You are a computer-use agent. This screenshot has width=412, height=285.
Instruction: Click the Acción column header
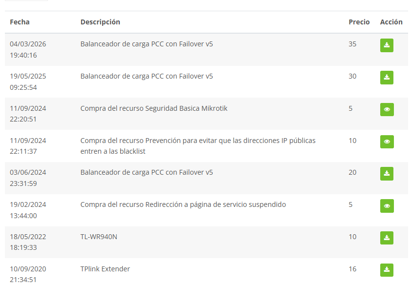click(391, 22)
